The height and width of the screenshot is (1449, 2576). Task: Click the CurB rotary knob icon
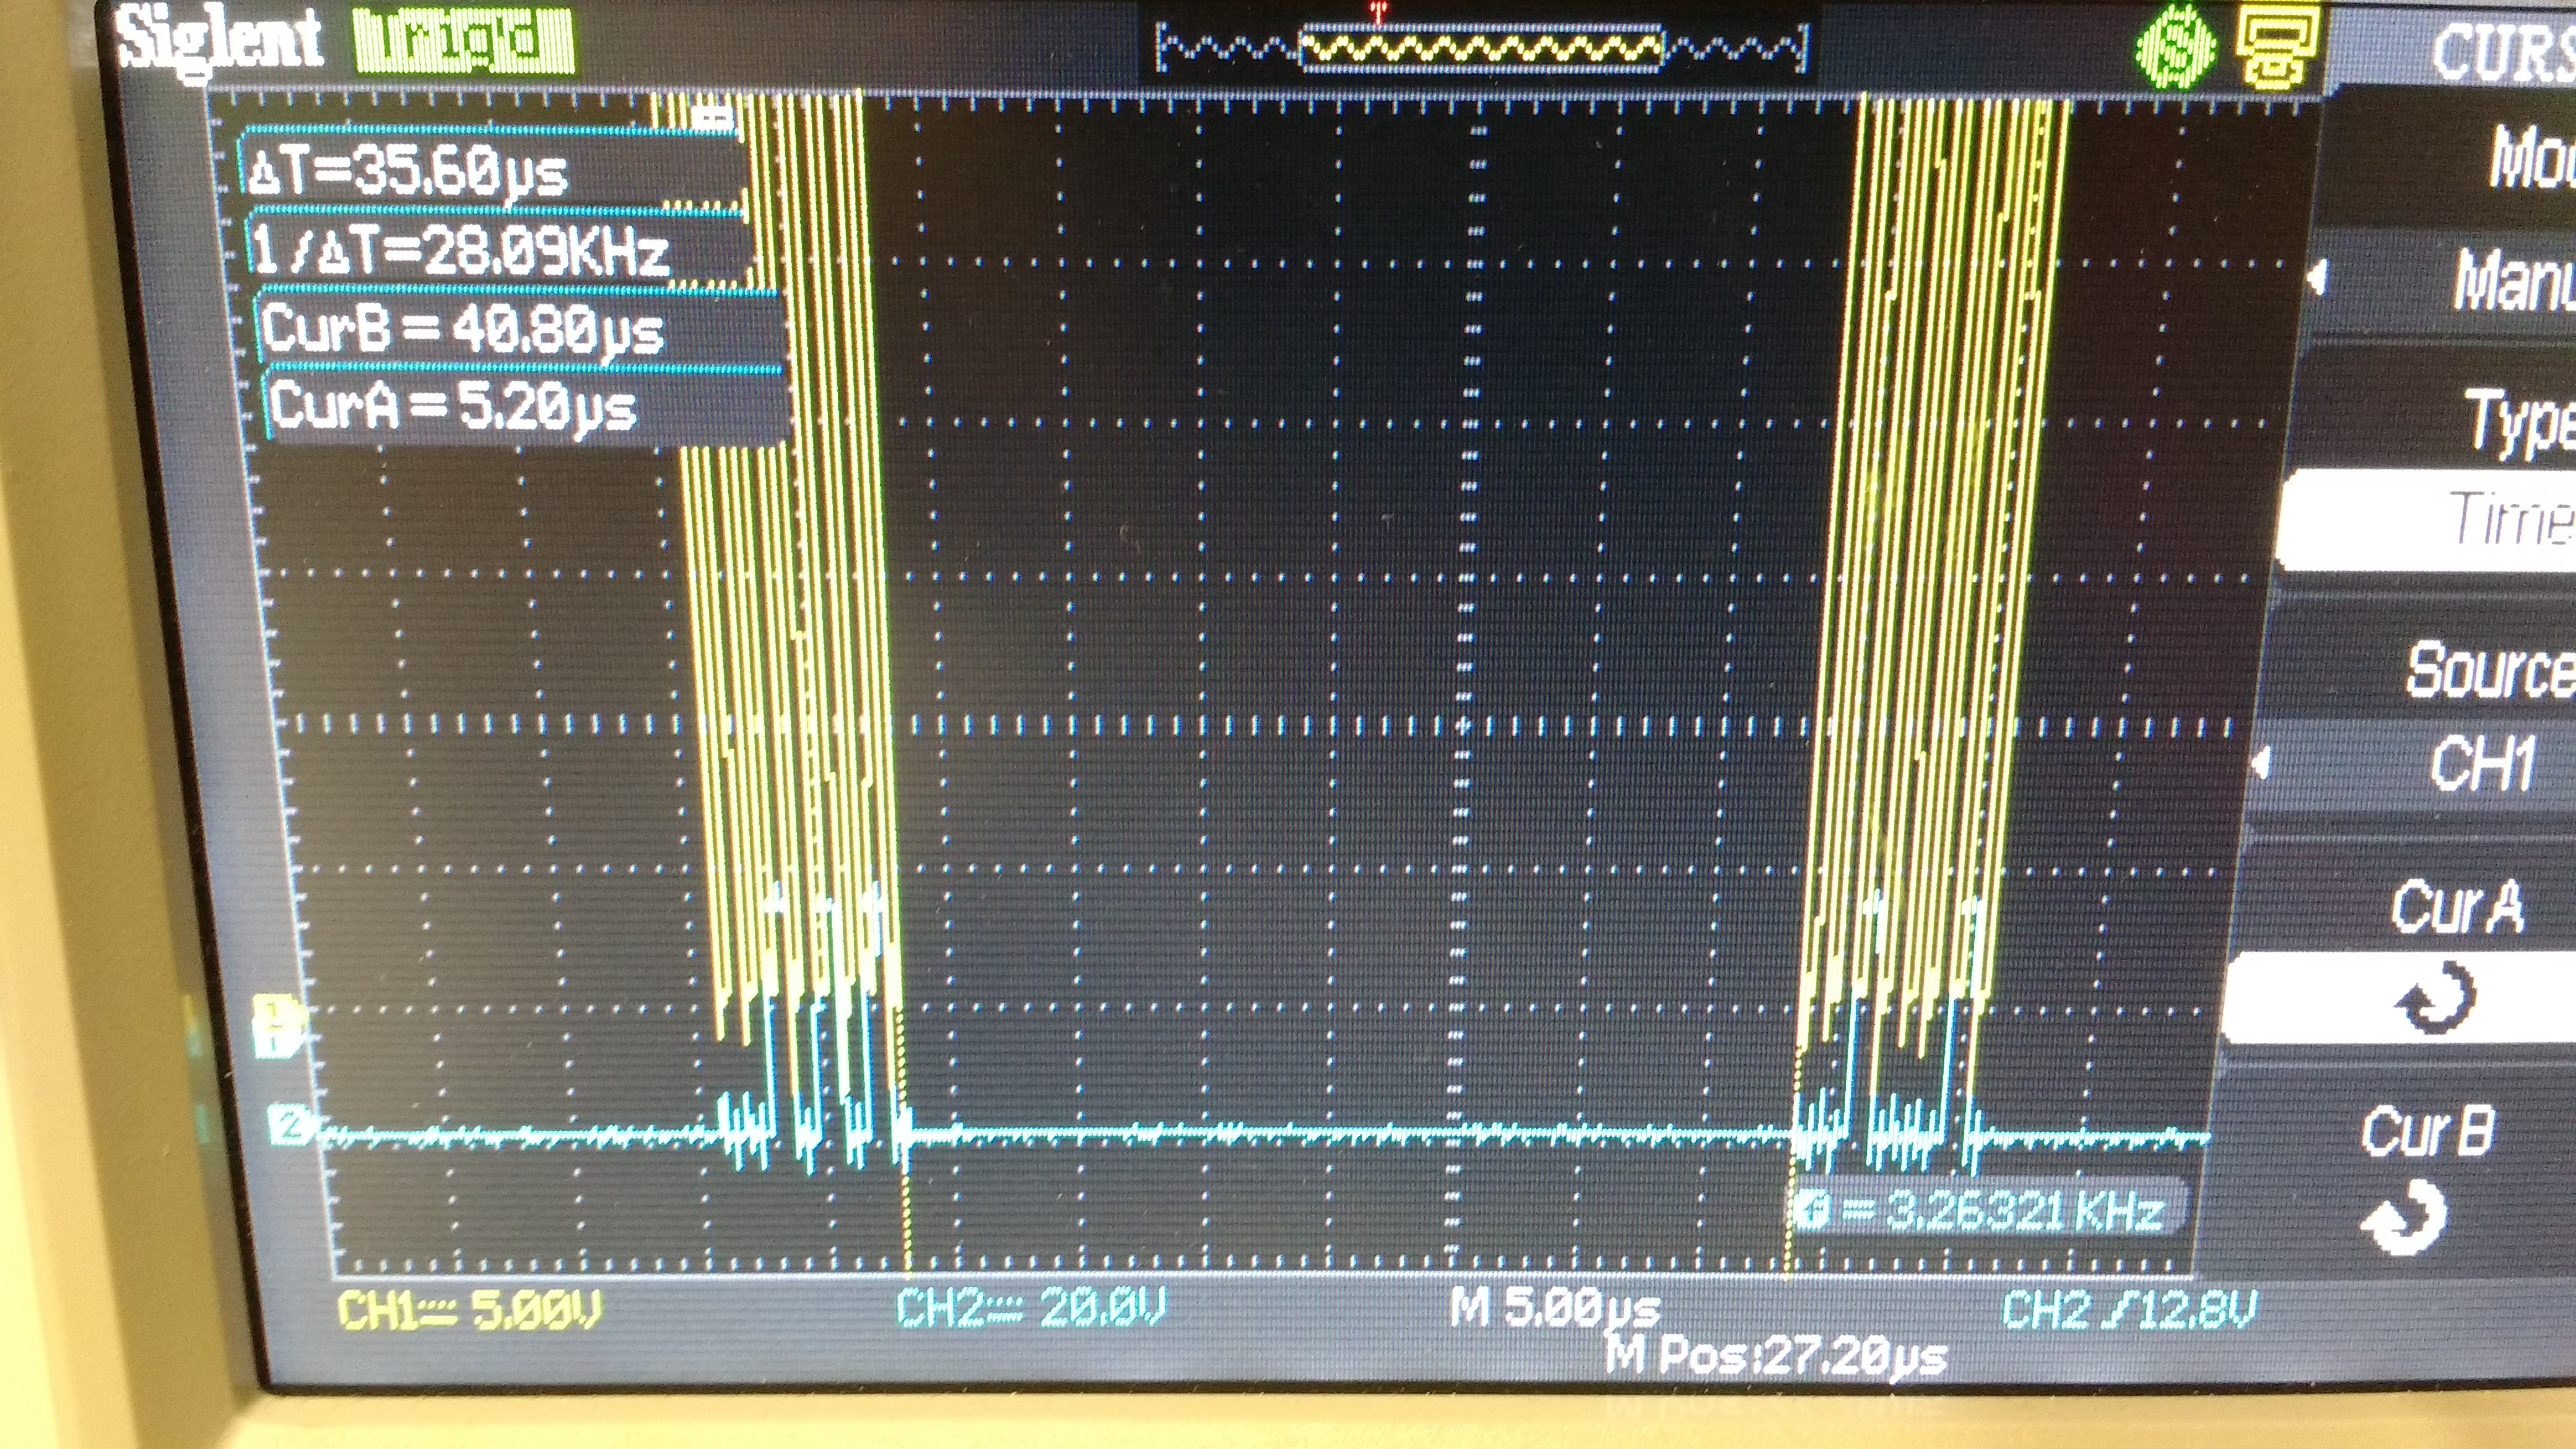2407,1216
